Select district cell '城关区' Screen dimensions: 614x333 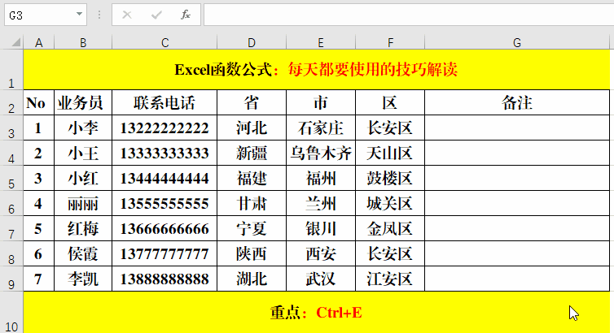tap(390, 203)
